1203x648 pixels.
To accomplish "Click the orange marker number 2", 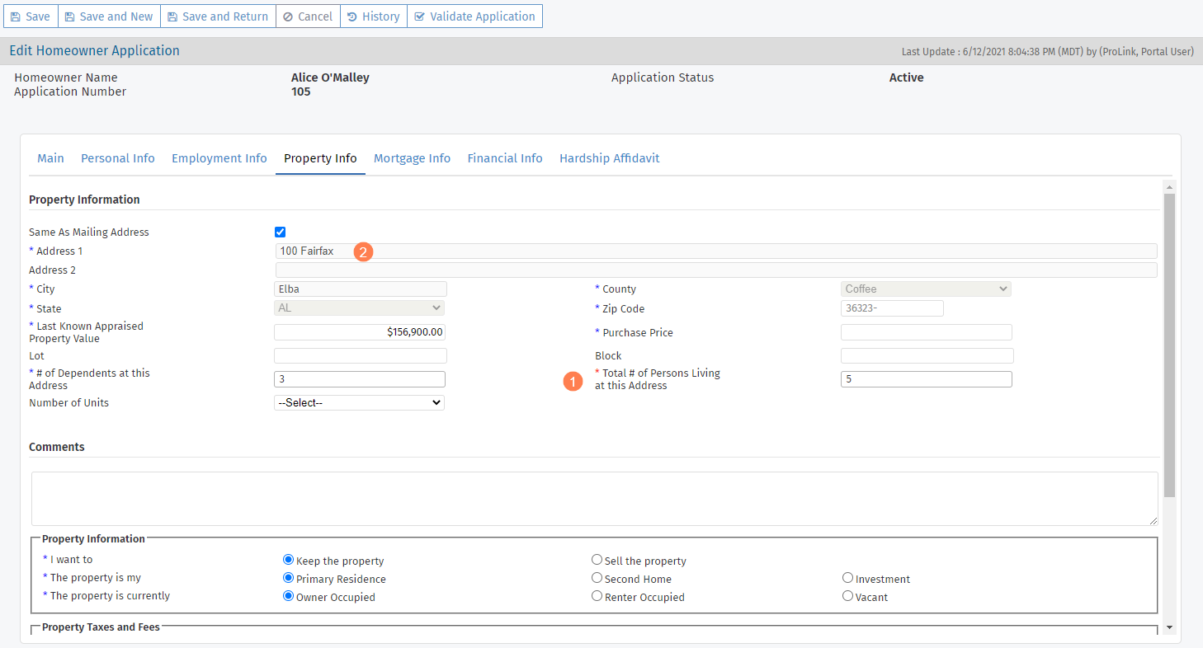I will tap(364, 251).
